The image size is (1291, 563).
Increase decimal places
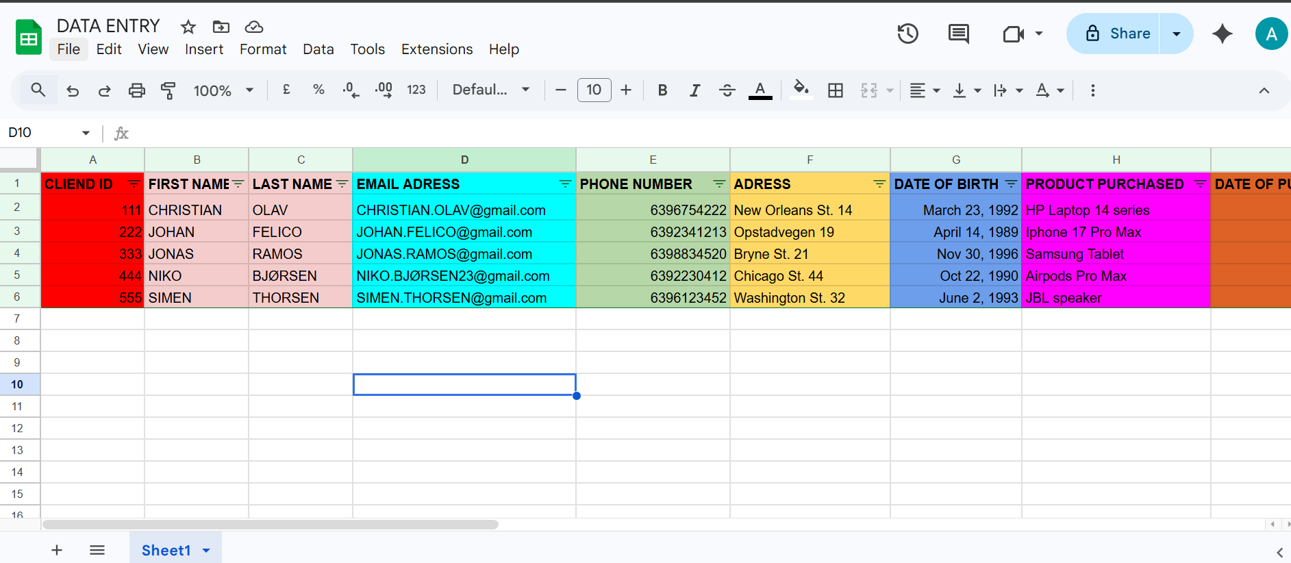tap(384, 90)
